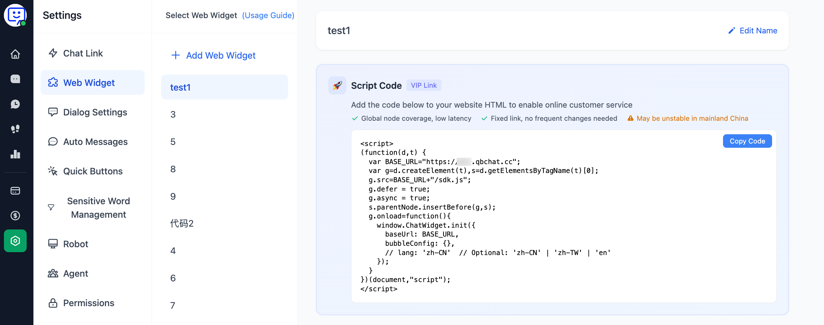Select widget named 代码2
The image size is (824, 325).
pyautogui.click(x=224, y=223)
